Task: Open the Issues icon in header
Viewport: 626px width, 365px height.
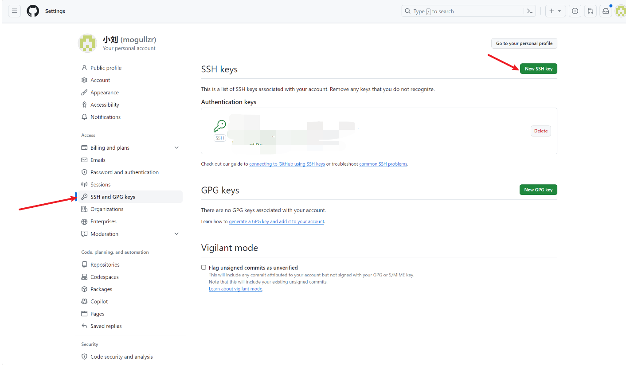Action: coord(575,11)
